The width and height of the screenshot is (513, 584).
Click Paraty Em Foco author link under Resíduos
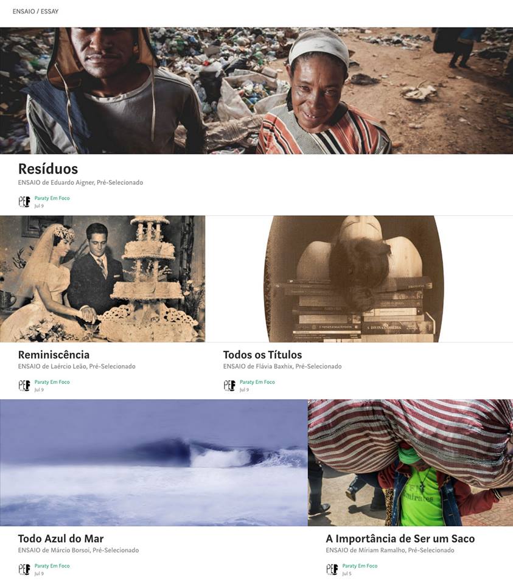pyautogui.click(x=52, y=198)
